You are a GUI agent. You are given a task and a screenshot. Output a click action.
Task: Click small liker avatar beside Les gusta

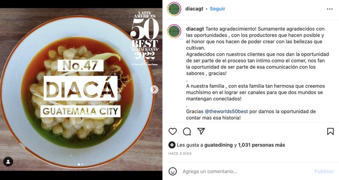click(x=172, y=145)
